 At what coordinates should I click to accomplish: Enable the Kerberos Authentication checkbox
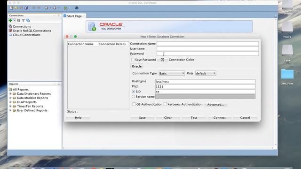165,104
